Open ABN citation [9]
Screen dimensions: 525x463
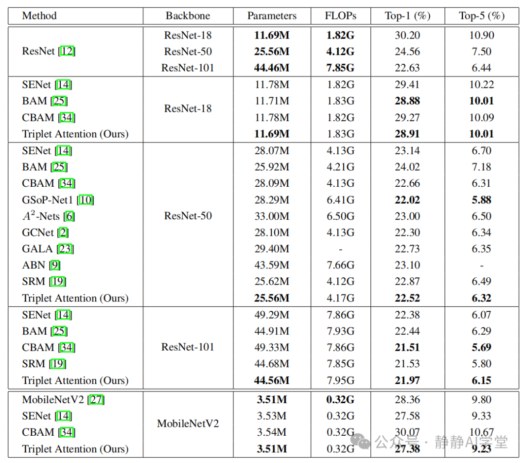(x=55, y=266)
